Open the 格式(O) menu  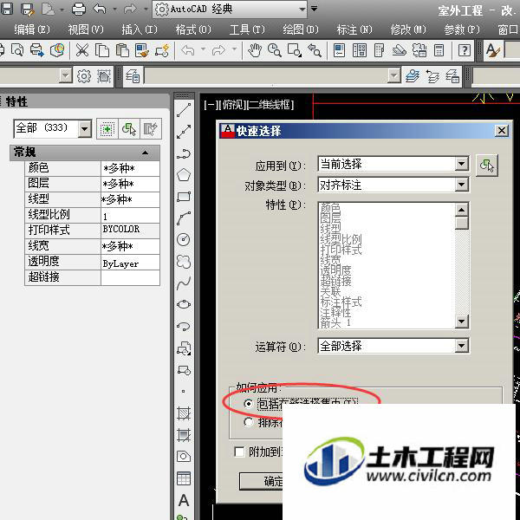[193, 29]
